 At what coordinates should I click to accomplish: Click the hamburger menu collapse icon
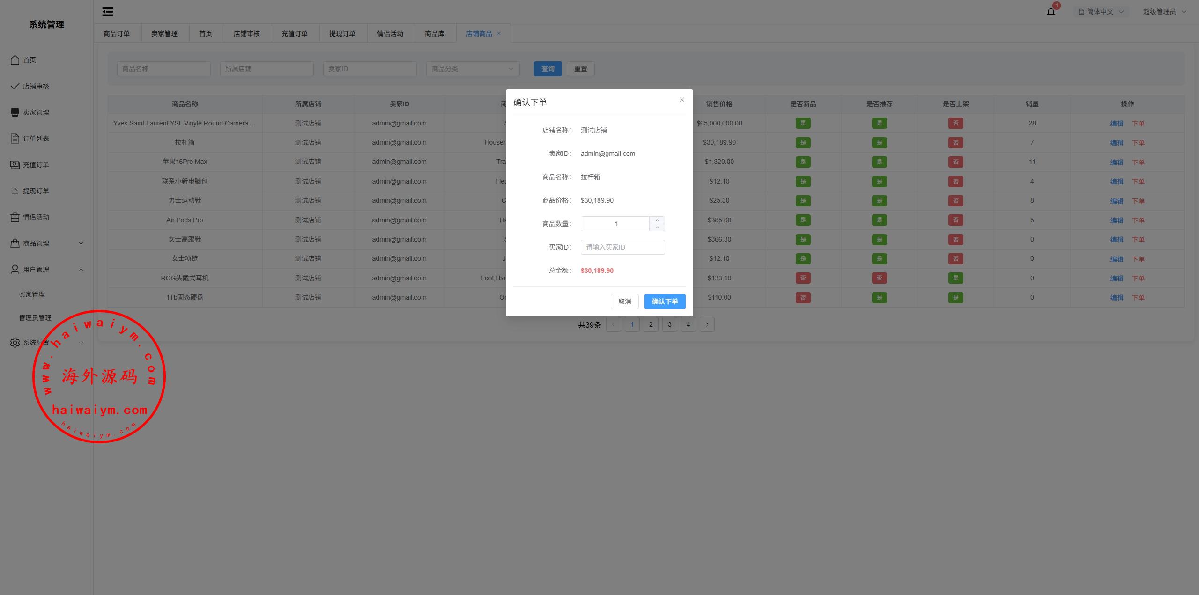click(x=108, y=12)
